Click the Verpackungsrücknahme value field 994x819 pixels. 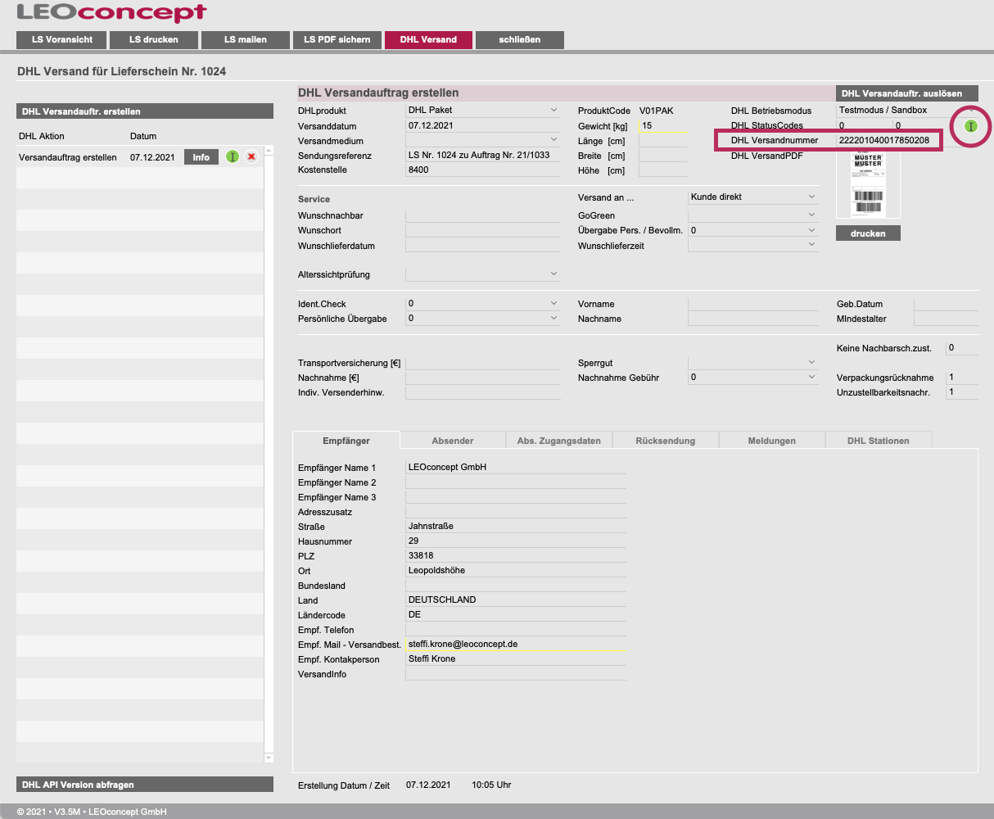pos(962,378)
